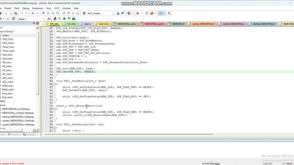
Task: Open Configuration with the wrench icon
Action: click(x=169, y=13)
